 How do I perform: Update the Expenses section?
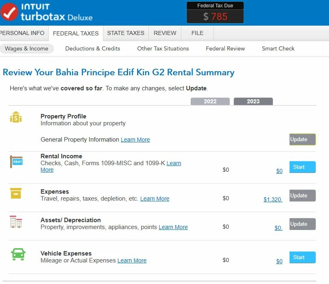[302, 196]
